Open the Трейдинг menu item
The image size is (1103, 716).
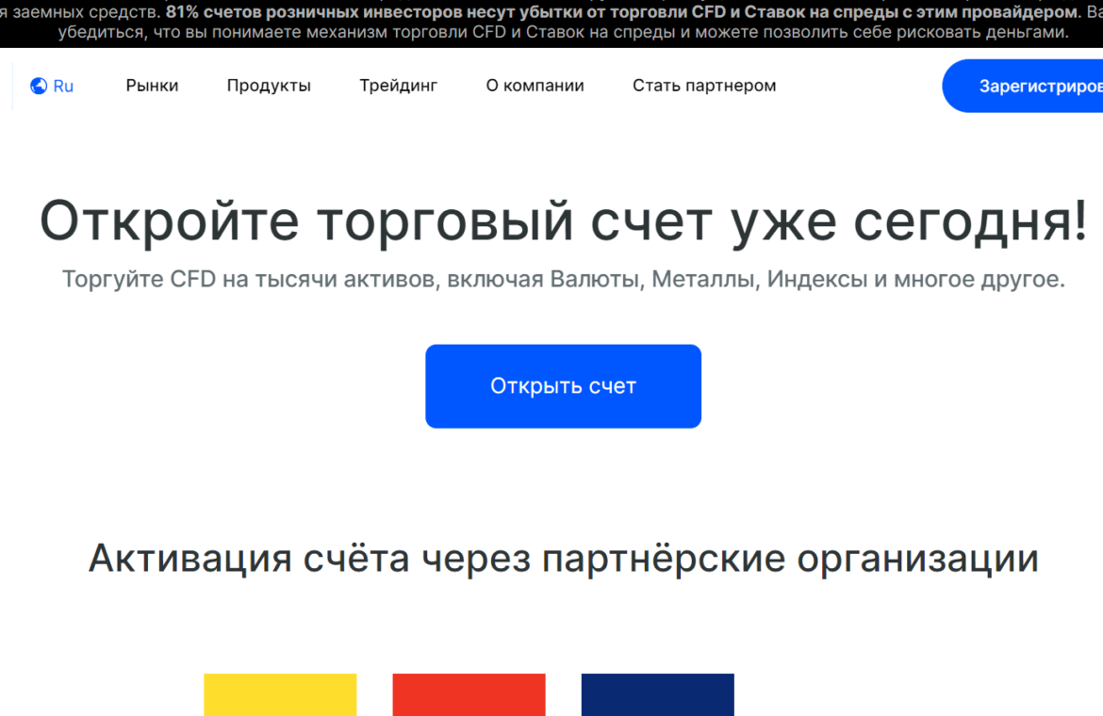[x=398, y=86]
